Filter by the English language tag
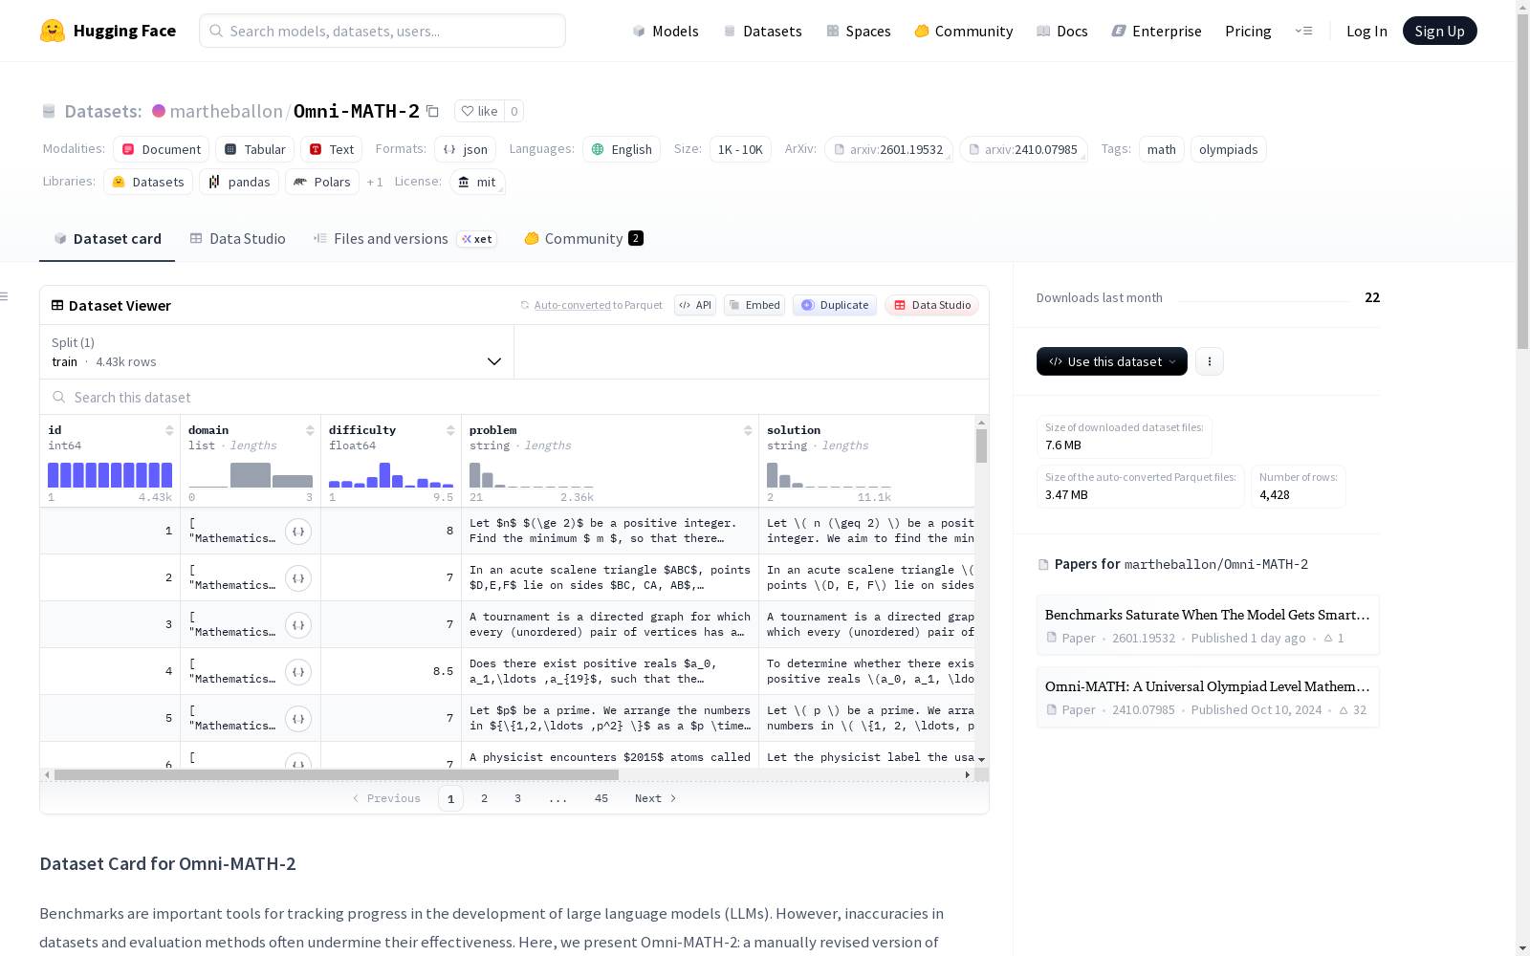The height and width of the screenshot is (956, 1530). [622, 149]
